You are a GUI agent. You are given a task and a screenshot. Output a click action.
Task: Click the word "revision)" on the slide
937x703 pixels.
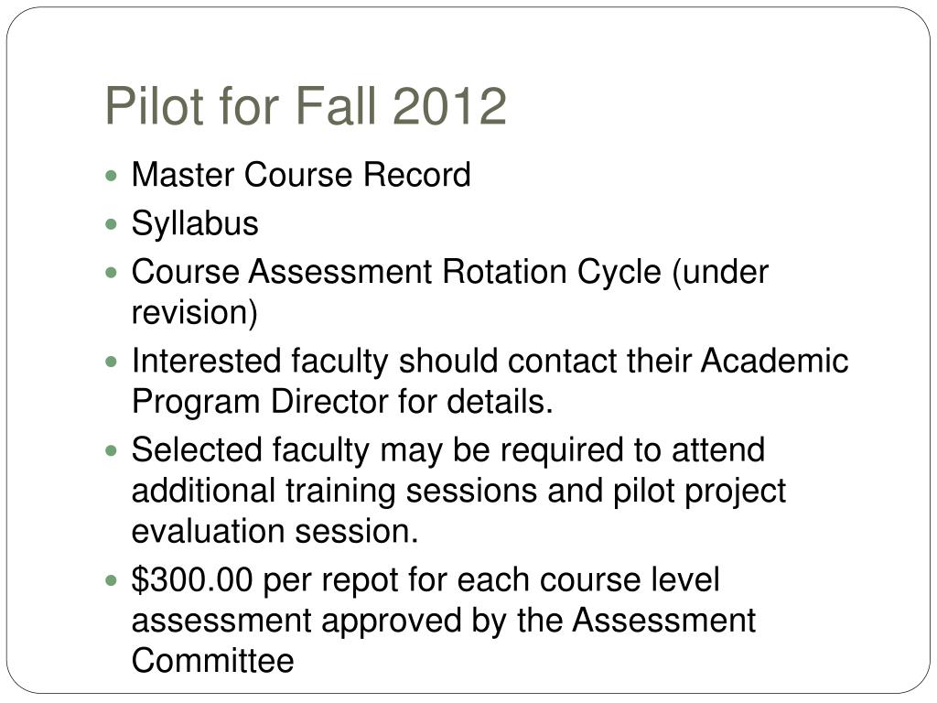[x=195, y=313]
